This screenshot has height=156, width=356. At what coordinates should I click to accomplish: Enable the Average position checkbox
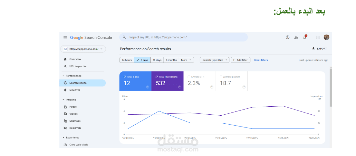point(221,77)
